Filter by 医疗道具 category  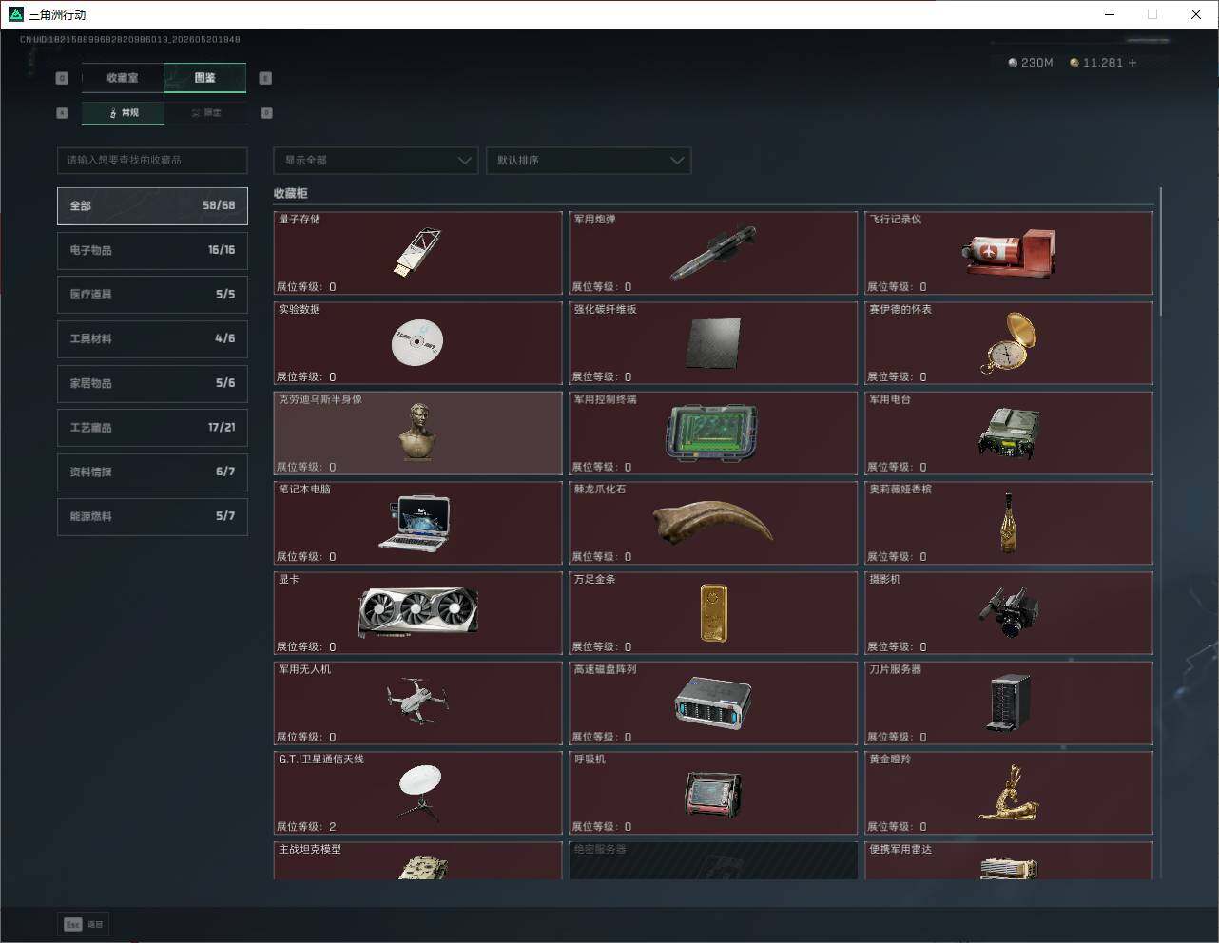[152, 295]
